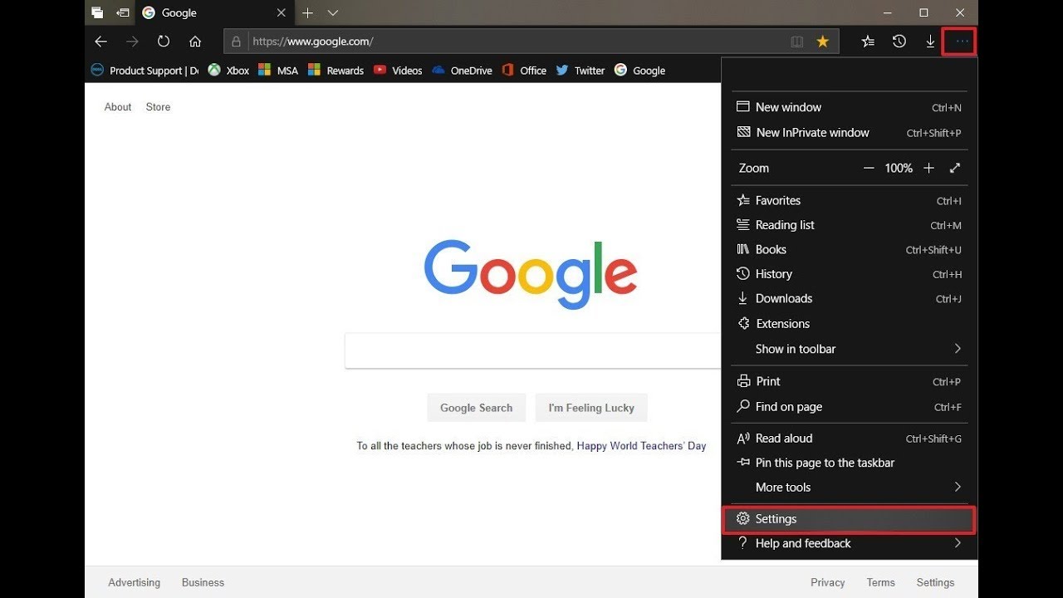Open Happy World Teachers' Day link

[642, 446]
